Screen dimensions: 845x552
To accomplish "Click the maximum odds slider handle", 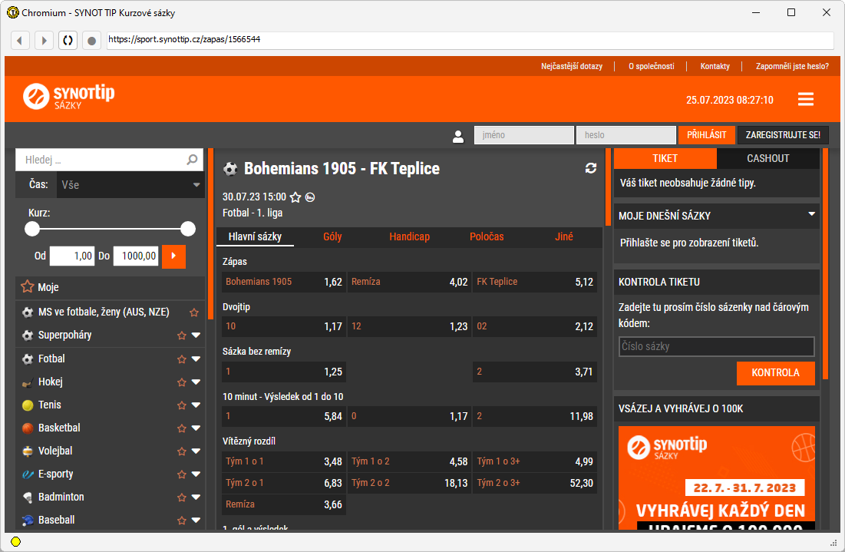I will [x=188, y=229].
